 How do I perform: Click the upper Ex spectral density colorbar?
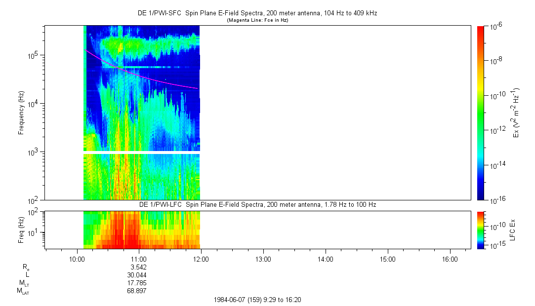tap(481, 113)
